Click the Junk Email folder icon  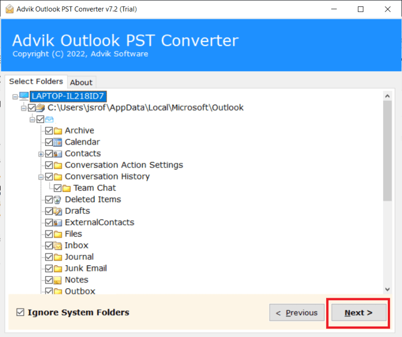tap(58, 268)
